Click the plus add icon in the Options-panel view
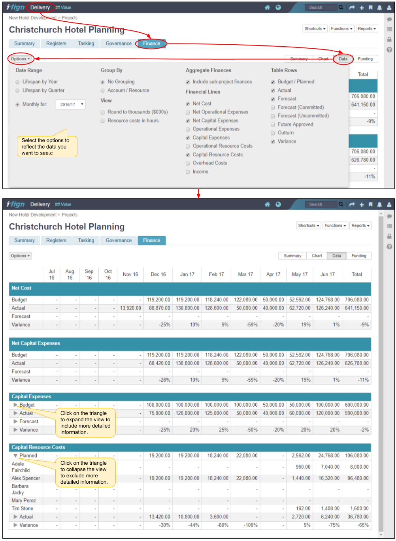The width and height of the screenshot is (396, 541). [362, 8]
